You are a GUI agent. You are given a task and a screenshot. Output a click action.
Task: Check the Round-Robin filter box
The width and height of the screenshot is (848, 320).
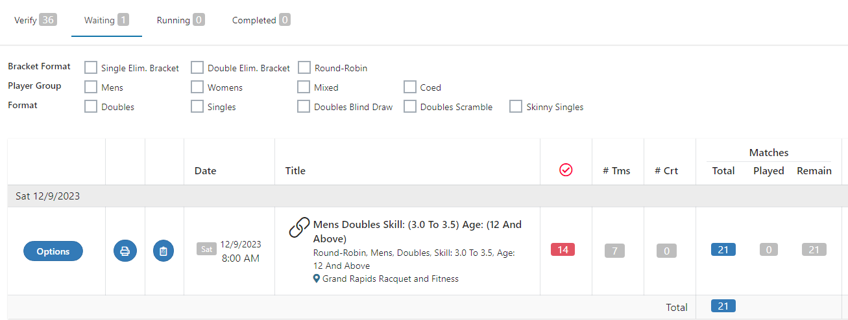pyautogui.click(x=304, y=67)
